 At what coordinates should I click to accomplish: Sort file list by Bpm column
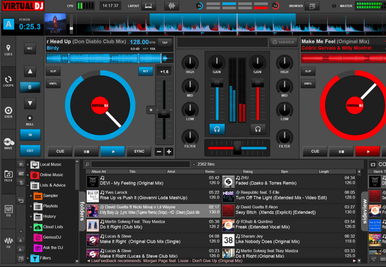[x=285, y=171]
